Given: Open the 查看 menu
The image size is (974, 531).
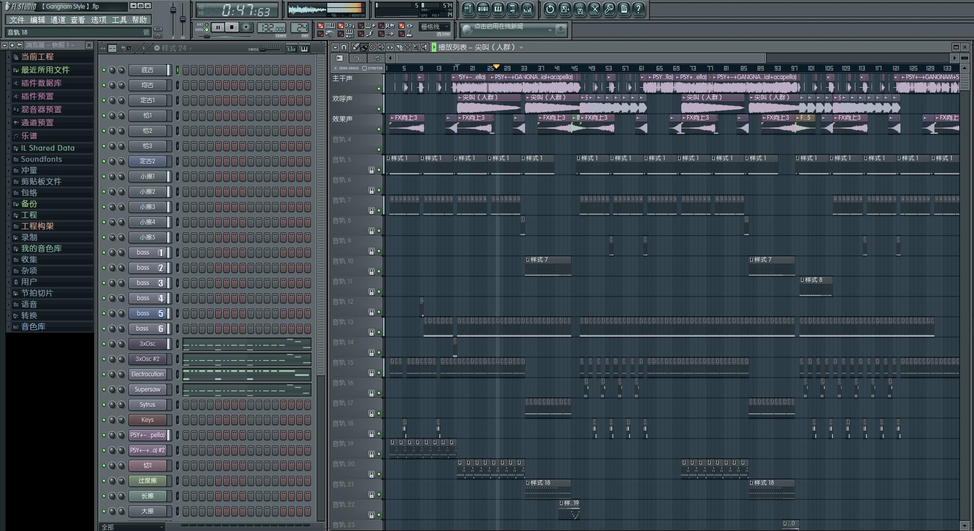Looking at the screenshot, I should click(x=78, y=20).
